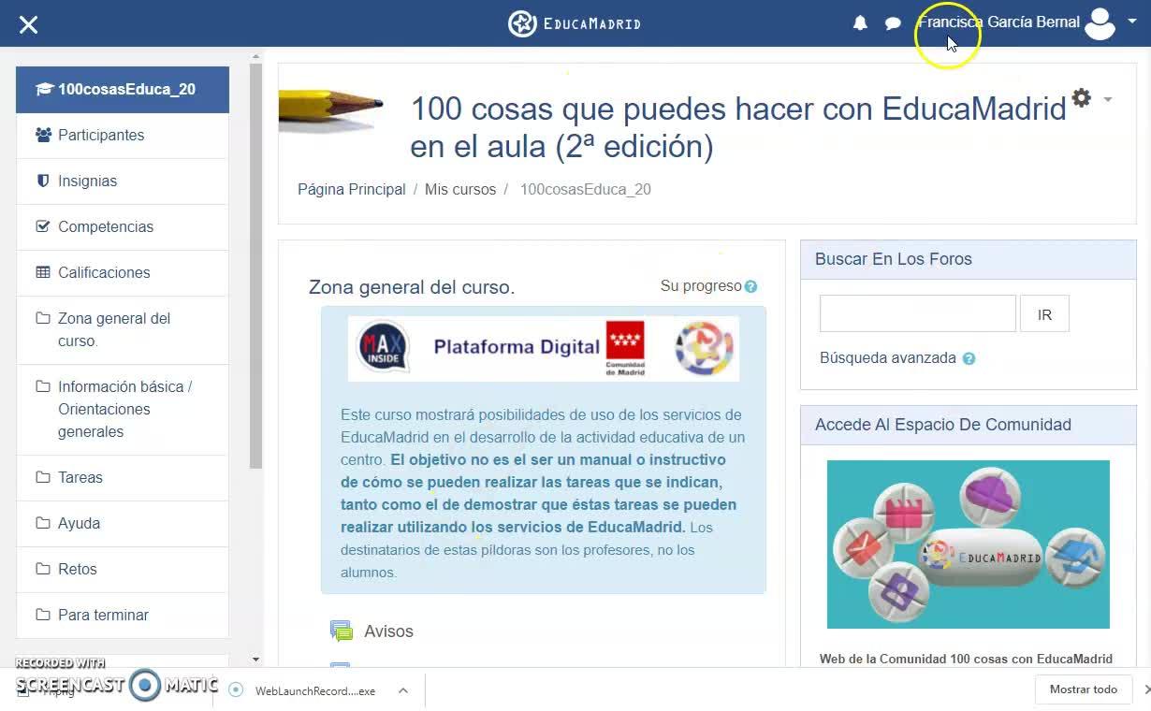Go to Zona general del curso section
1151x711 pixels.
[123, 330]
